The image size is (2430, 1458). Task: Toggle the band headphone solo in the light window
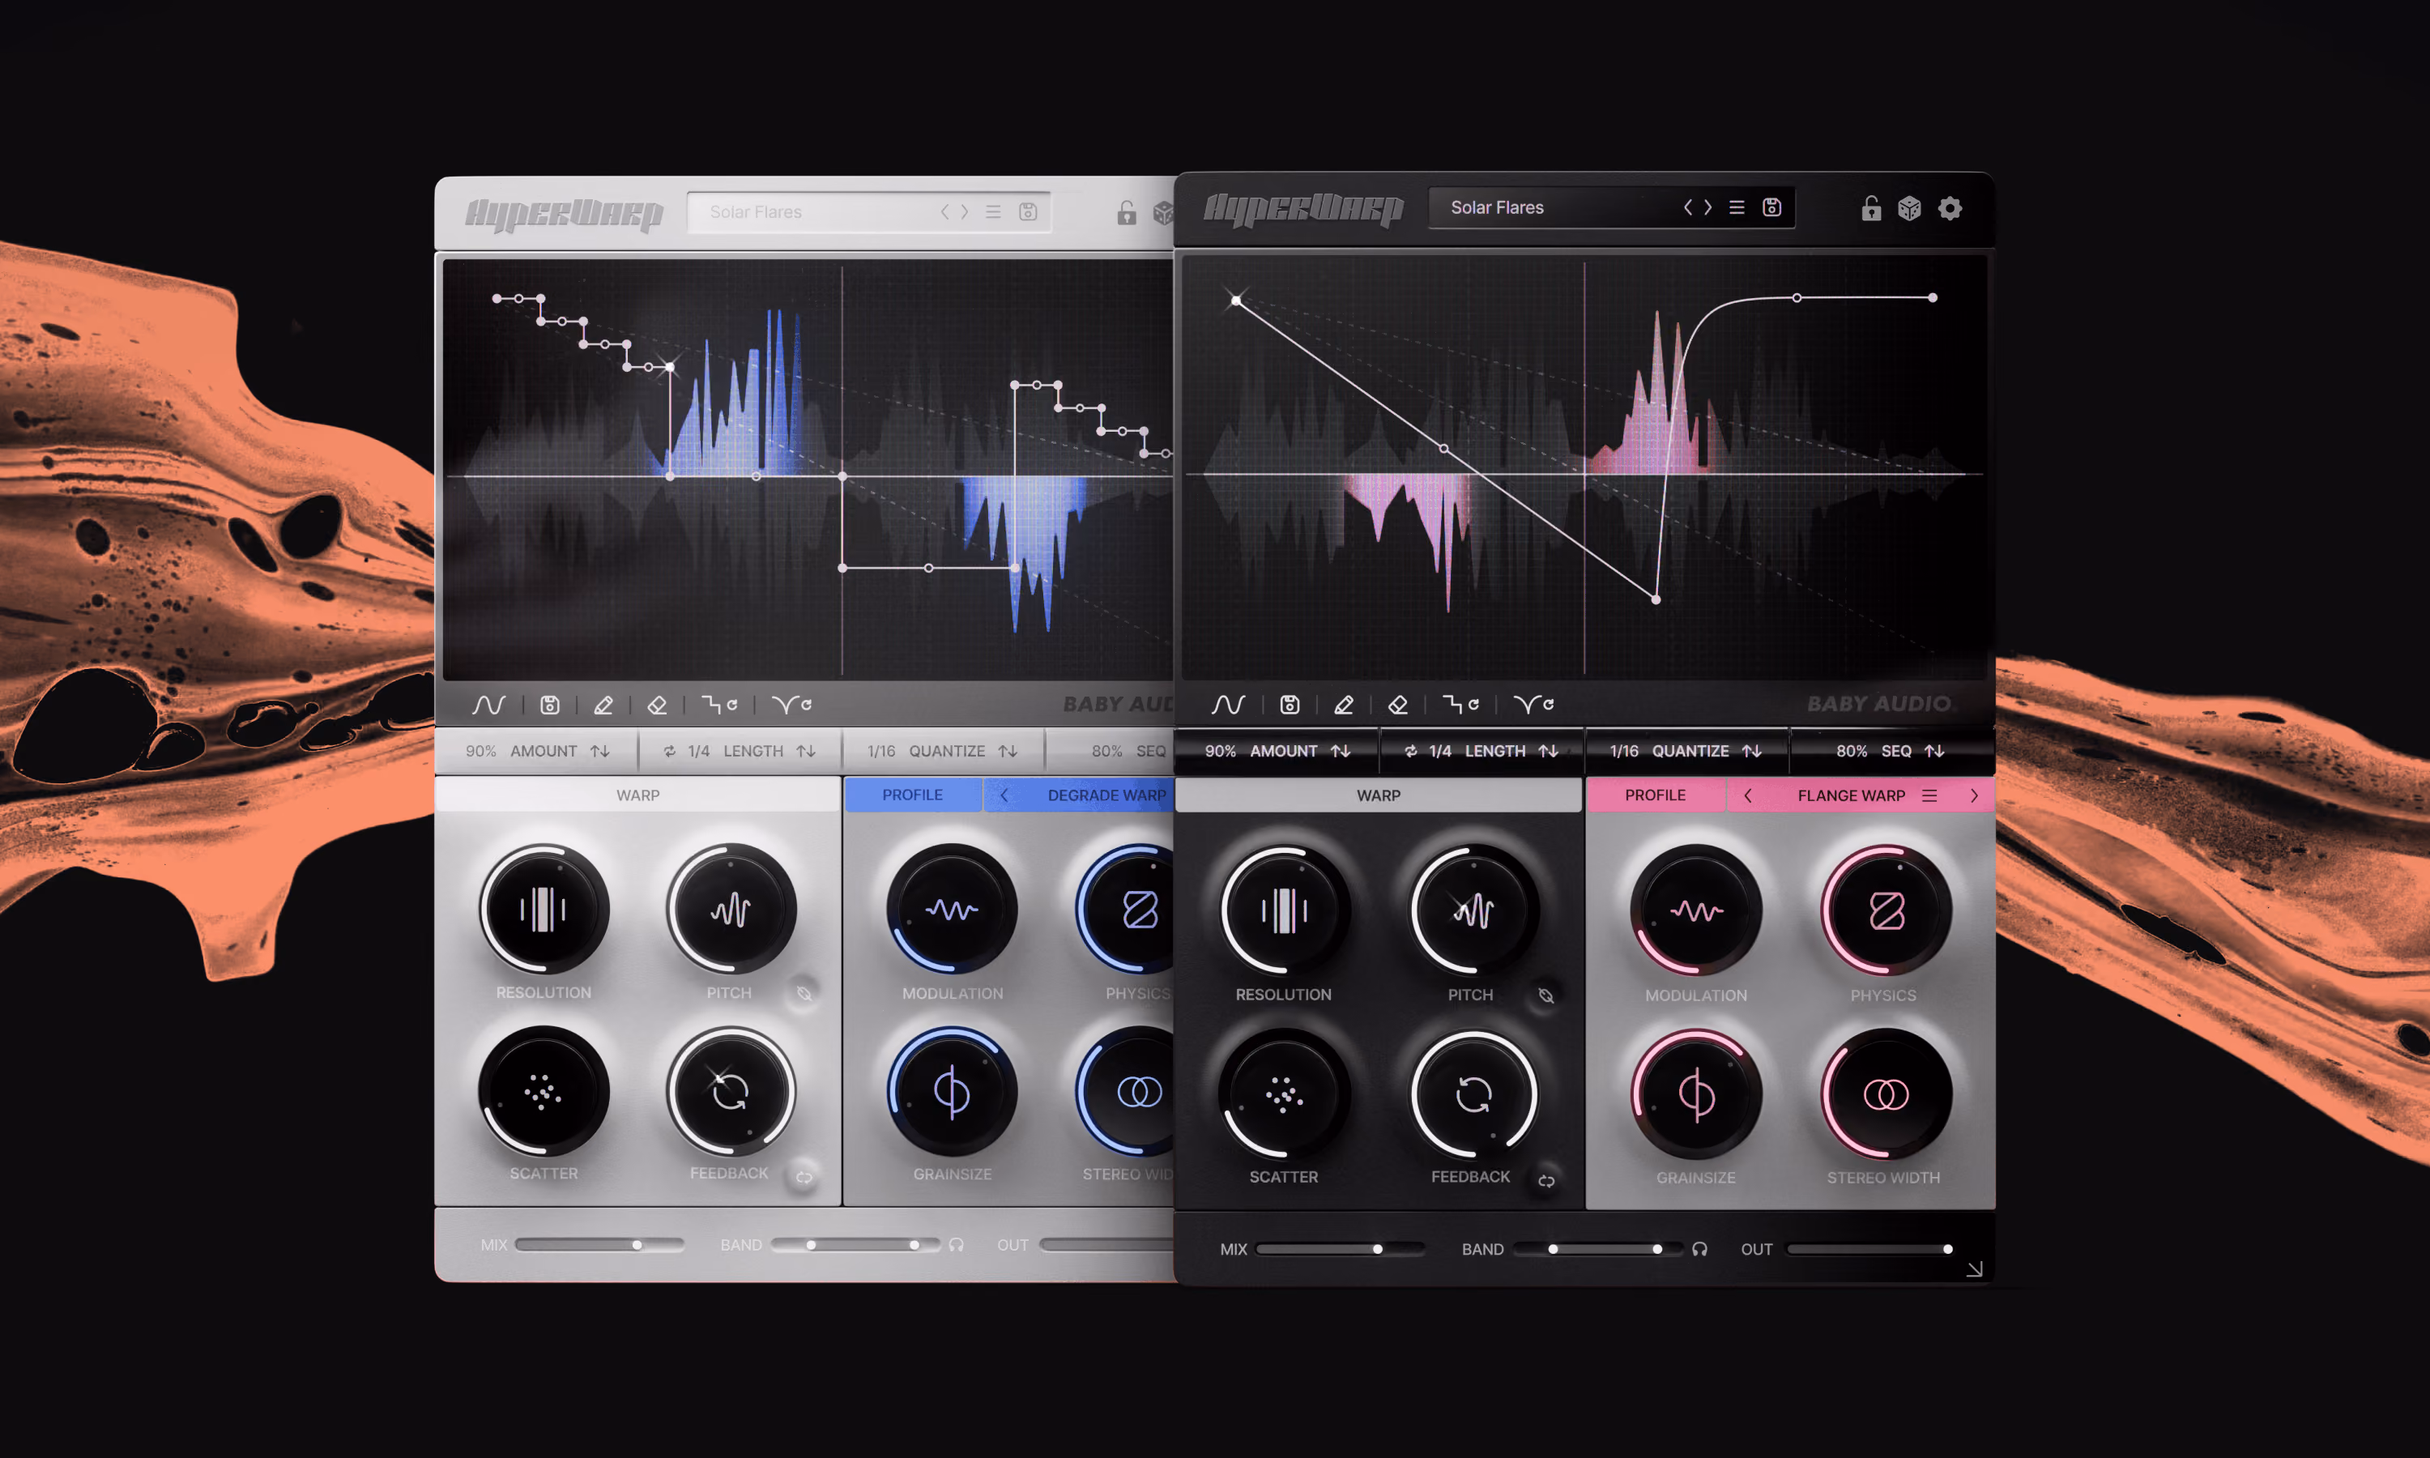click(957, 1245)
